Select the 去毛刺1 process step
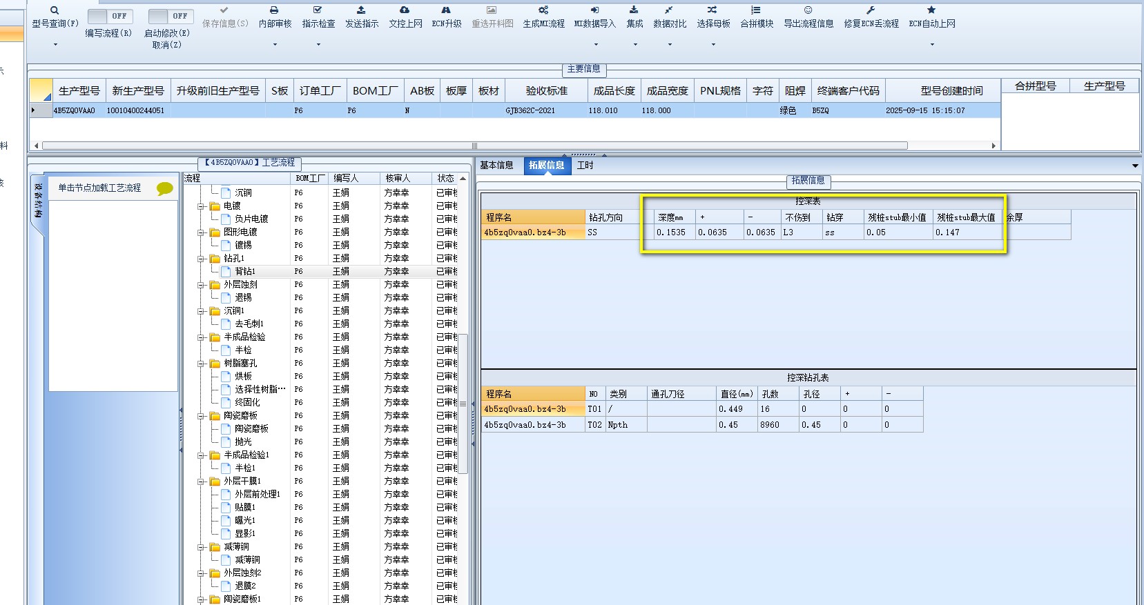The image size is (1144, 605). pyautogui.click(x=249, y=324)
